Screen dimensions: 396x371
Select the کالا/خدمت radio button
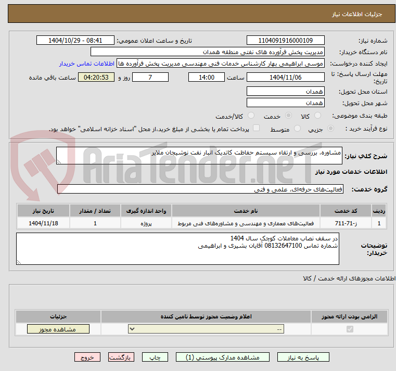[x=251, y=116]
